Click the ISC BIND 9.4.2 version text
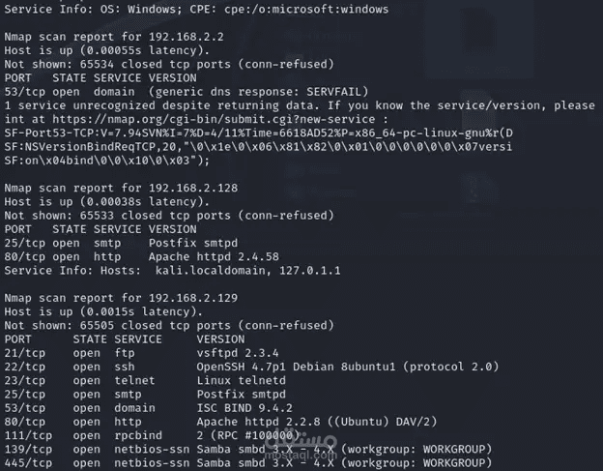This screenshot has width=603, height=471. coord(244,408)
